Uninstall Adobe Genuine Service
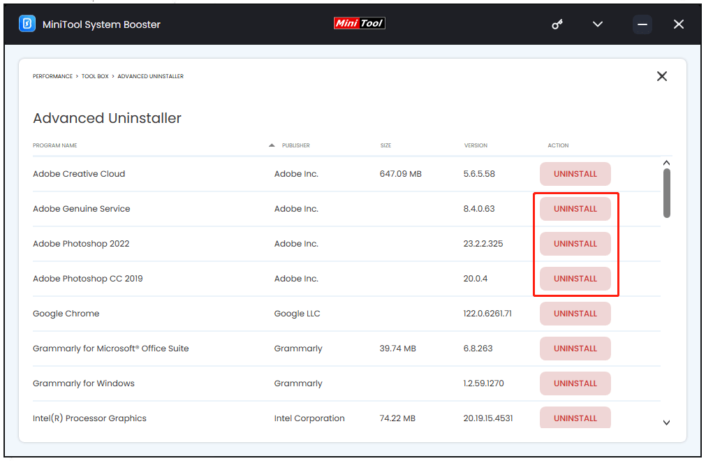706x461 pixels. pos(575,209)
